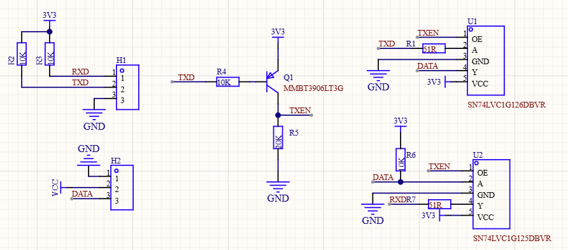
Task: Click the RXD net label at H1
Action: (x=80, y=72)
